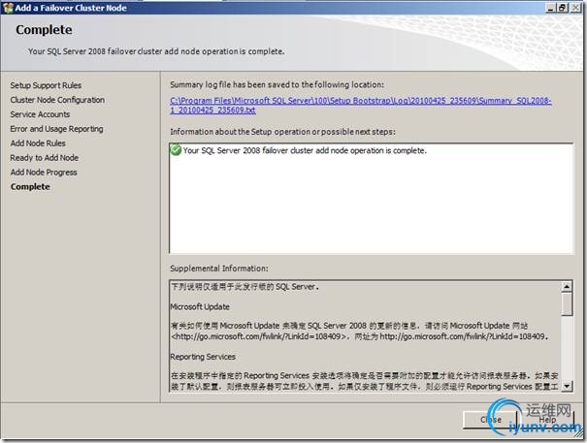Click the scrollbar thumb in Supplemental Information
Viewport: 587px width, 443px height.
click(x=567, y=303)
